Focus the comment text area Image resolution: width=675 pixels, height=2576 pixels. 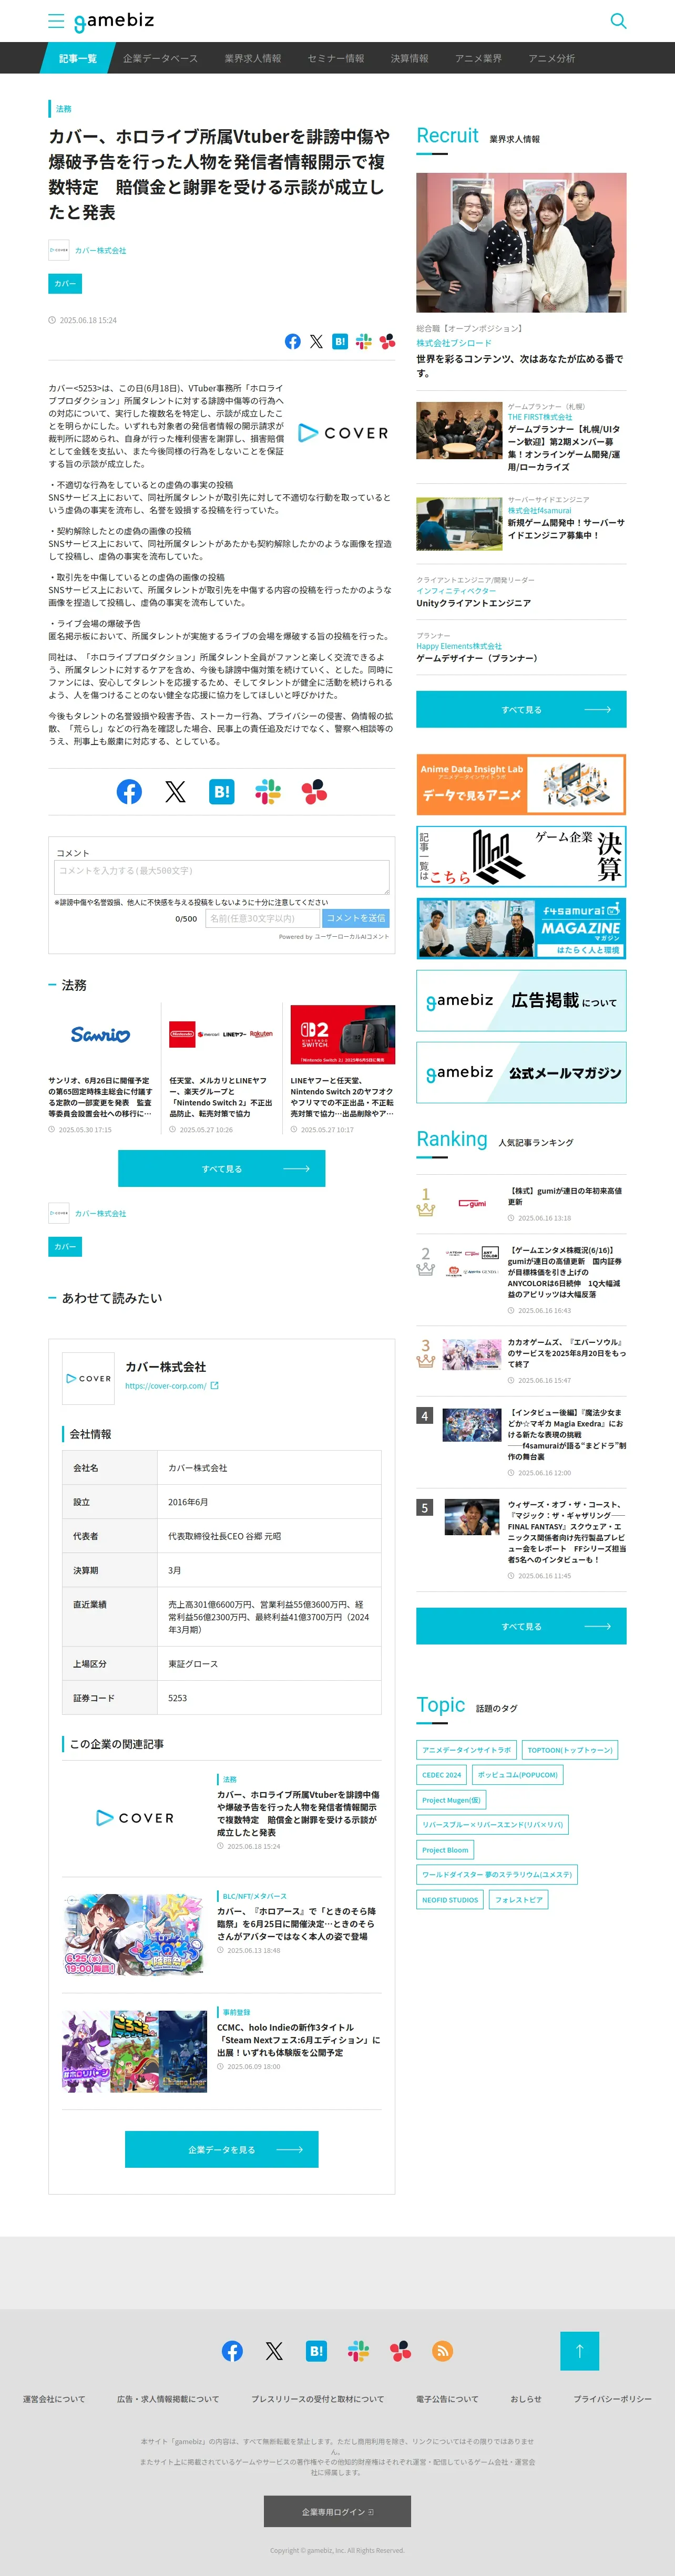221,877
